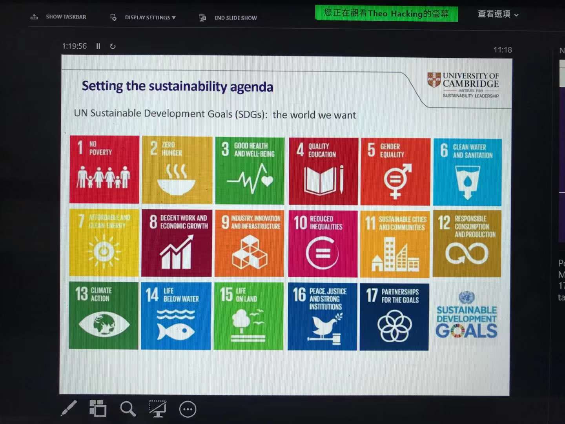Viewport: 565px width, 424px height.
Task: Click the green Theo Hacking screen-sharing banner
Action: 386,13
